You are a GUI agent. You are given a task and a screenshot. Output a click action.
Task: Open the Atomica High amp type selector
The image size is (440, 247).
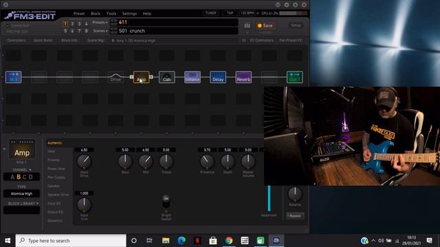click(21, 193)
